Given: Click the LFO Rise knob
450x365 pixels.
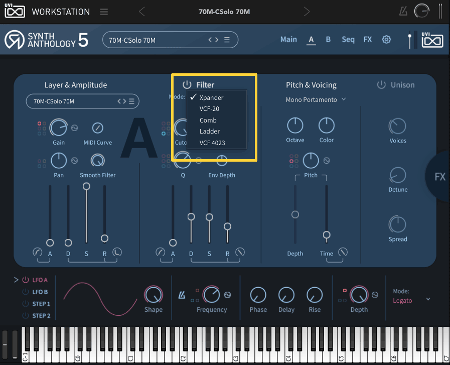Looking at the screenshot, I should [315, 295].
